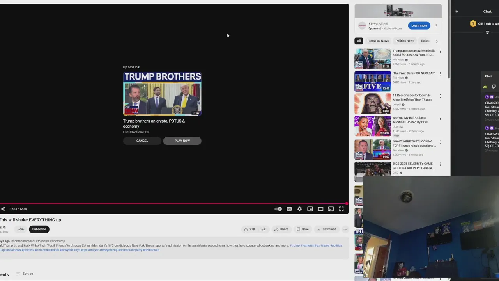Image resolution: width=499 pixels, height=281 pixels.
Task: Toggle the autoplay switch in player controls
Action: [x=278, y=209]
